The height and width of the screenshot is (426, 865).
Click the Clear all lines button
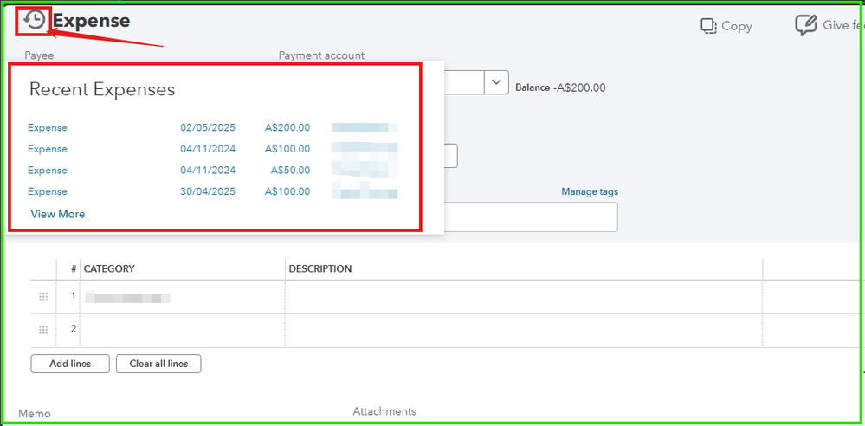click(158, 364)
